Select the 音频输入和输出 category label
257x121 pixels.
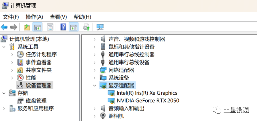coord(126,108)
